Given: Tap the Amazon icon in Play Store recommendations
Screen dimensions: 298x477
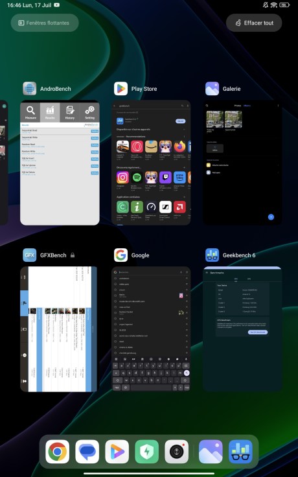Looking at the screenshot, I should [151, 146].
